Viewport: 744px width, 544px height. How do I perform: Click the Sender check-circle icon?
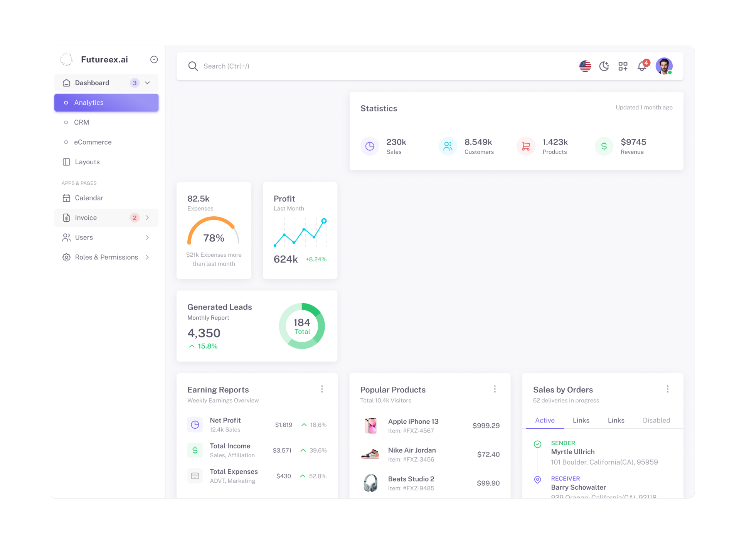click(x=537, y=444)
